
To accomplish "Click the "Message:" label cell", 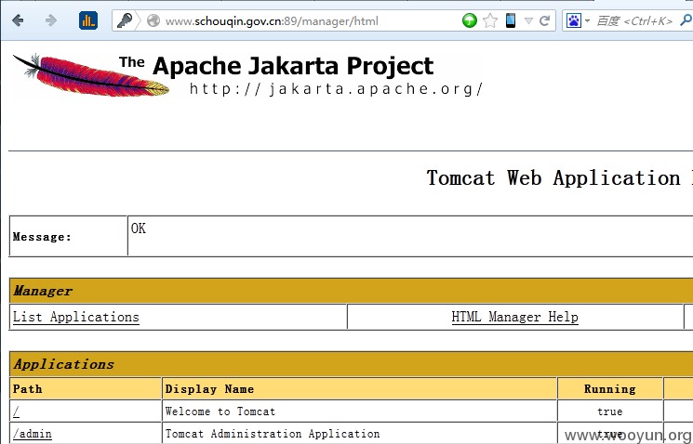I will click(69, 236).
